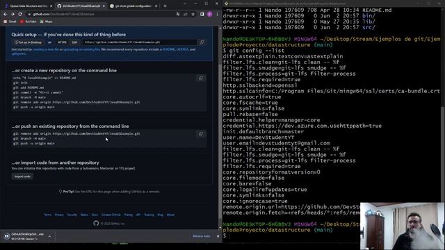Screen dimensions: 445x250
Task: Open the Chrome side panel icon
Action: (202, 14)
